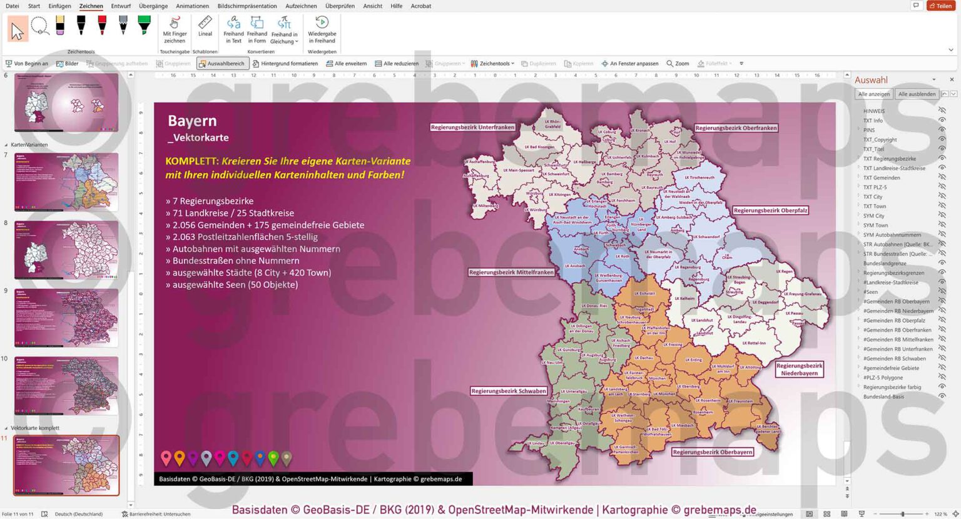The height and width of the screenshot is (519, 961).
Task: Open the Bildschirmpräsentation tab
Action: tap(248, 6)
